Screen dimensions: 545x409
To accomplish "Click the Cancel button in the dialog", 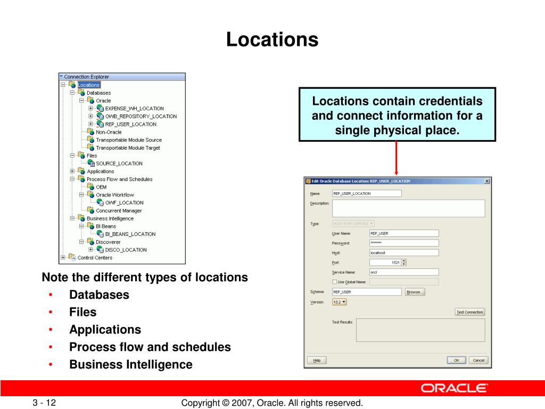I will click(478, 361).
